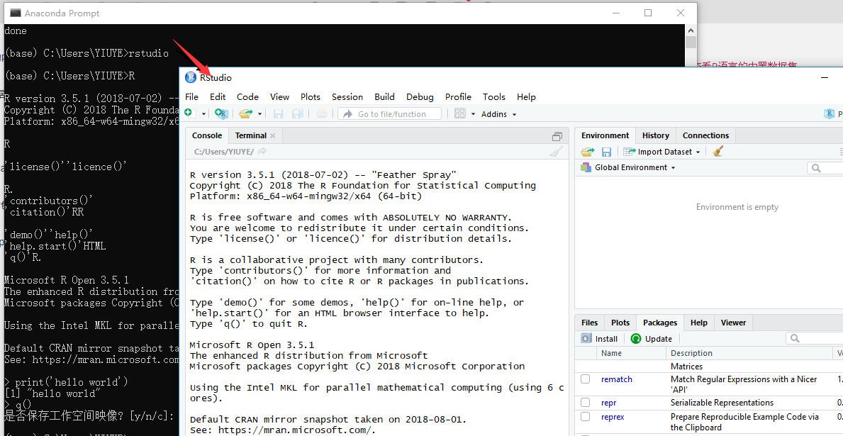Image resolution: width=843 pixels, height=436 pixels.
Task: Click the Save document icon
Action: tap(278, 113)
